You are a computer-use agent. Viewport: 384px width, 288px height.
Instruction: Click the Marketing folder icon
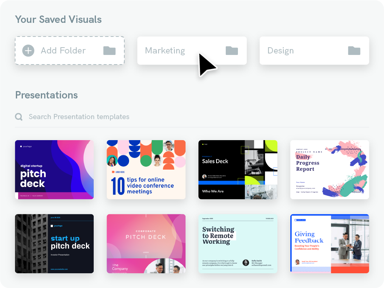232,51
